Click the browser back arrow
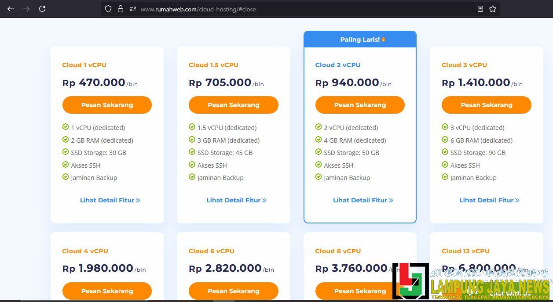 (x=11, y=9)
